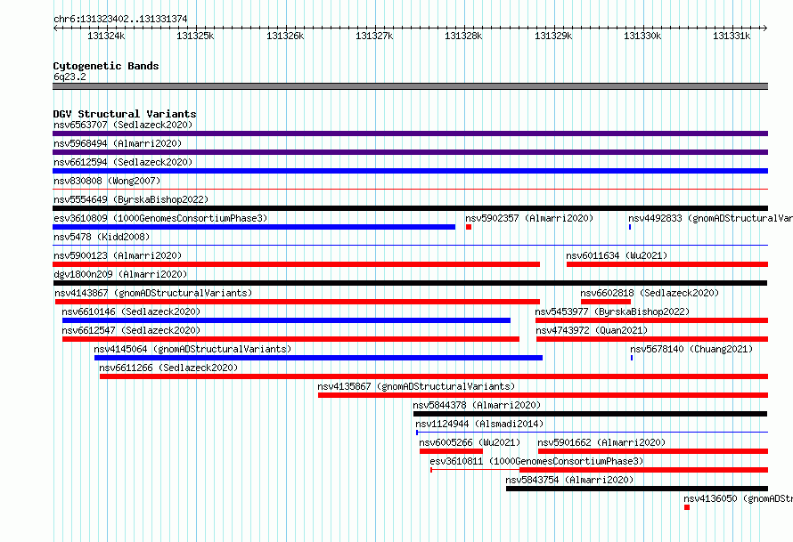Select the short red nsv6005266 Wu2021 bar
The image size is (793, 542).
[451, 451]
